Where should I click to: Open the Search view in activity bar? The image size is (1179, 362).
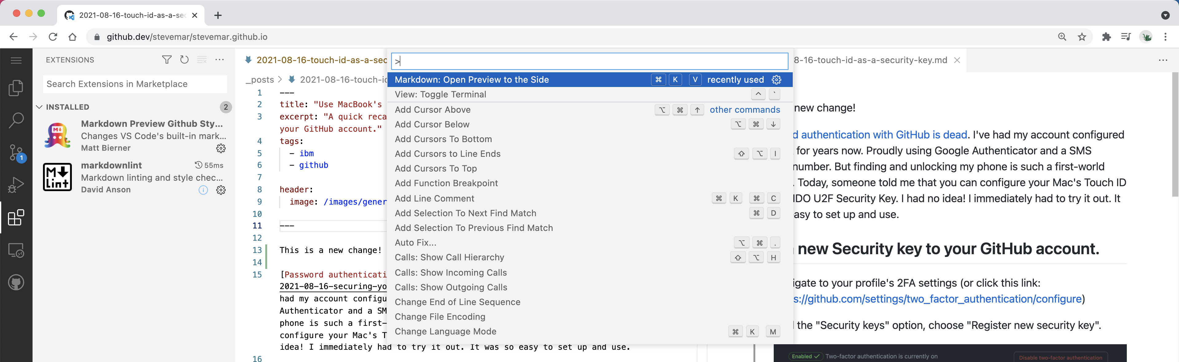(x=16, y=120)
